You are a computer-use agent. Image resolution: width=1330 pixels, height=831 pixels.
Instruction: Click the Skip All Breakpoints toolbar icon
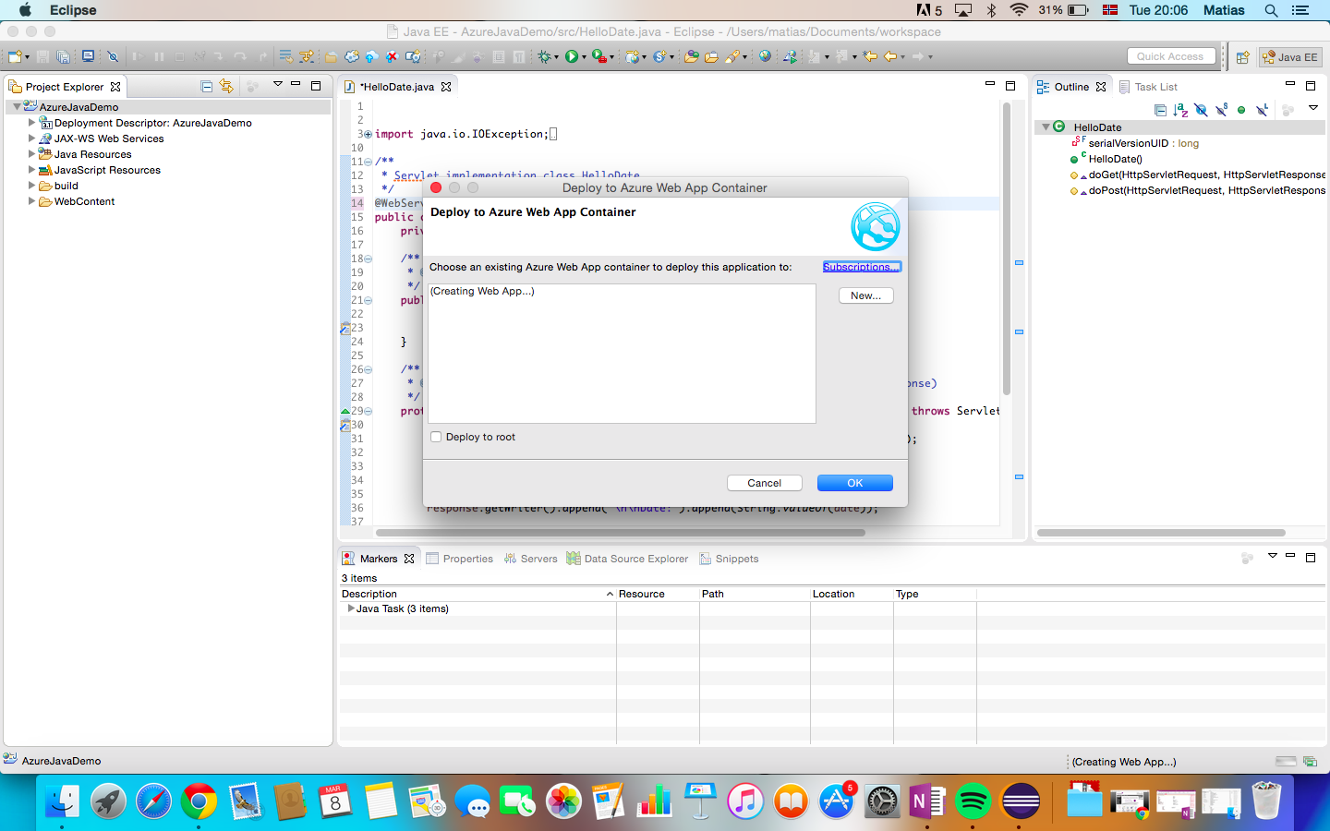click(x=113, y=56)
